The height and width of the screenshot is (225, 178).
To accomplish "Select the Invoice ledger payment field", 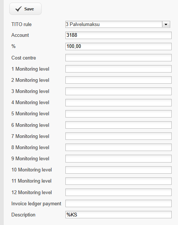I will pos(119,203).
